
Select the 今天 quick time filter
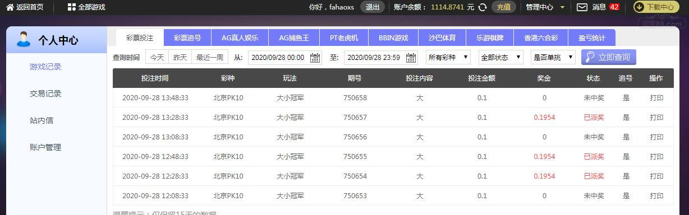tap(157, 57)
